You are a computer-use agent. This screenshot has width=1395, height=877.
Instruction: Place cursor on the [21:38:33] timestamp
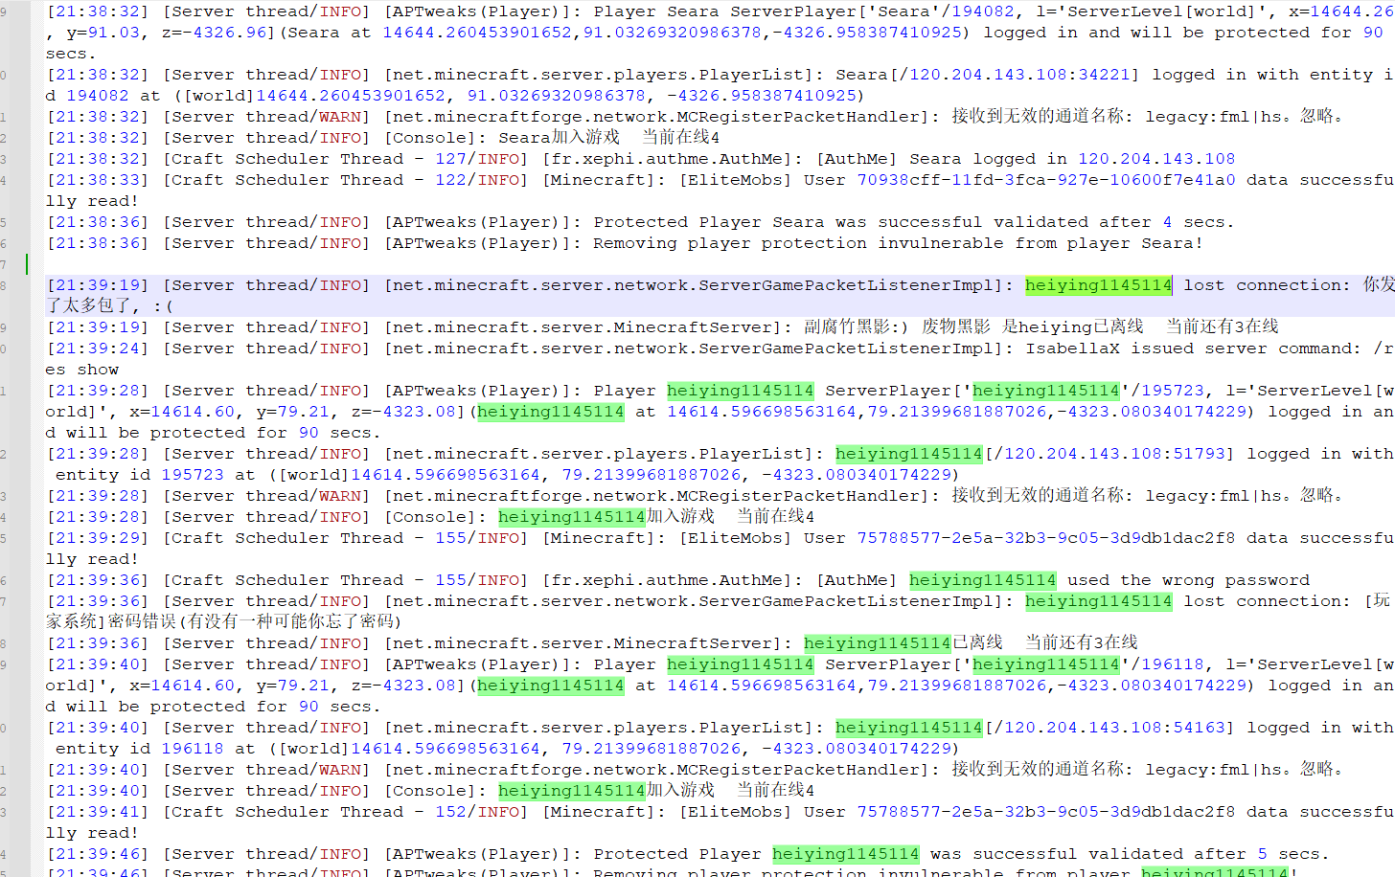98,180
